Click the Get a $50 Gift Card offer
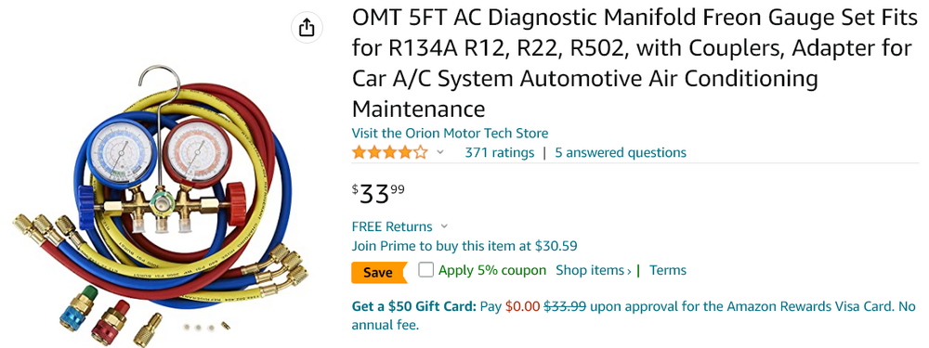Viewport: 929px width, 348px height. pos(414,306)
